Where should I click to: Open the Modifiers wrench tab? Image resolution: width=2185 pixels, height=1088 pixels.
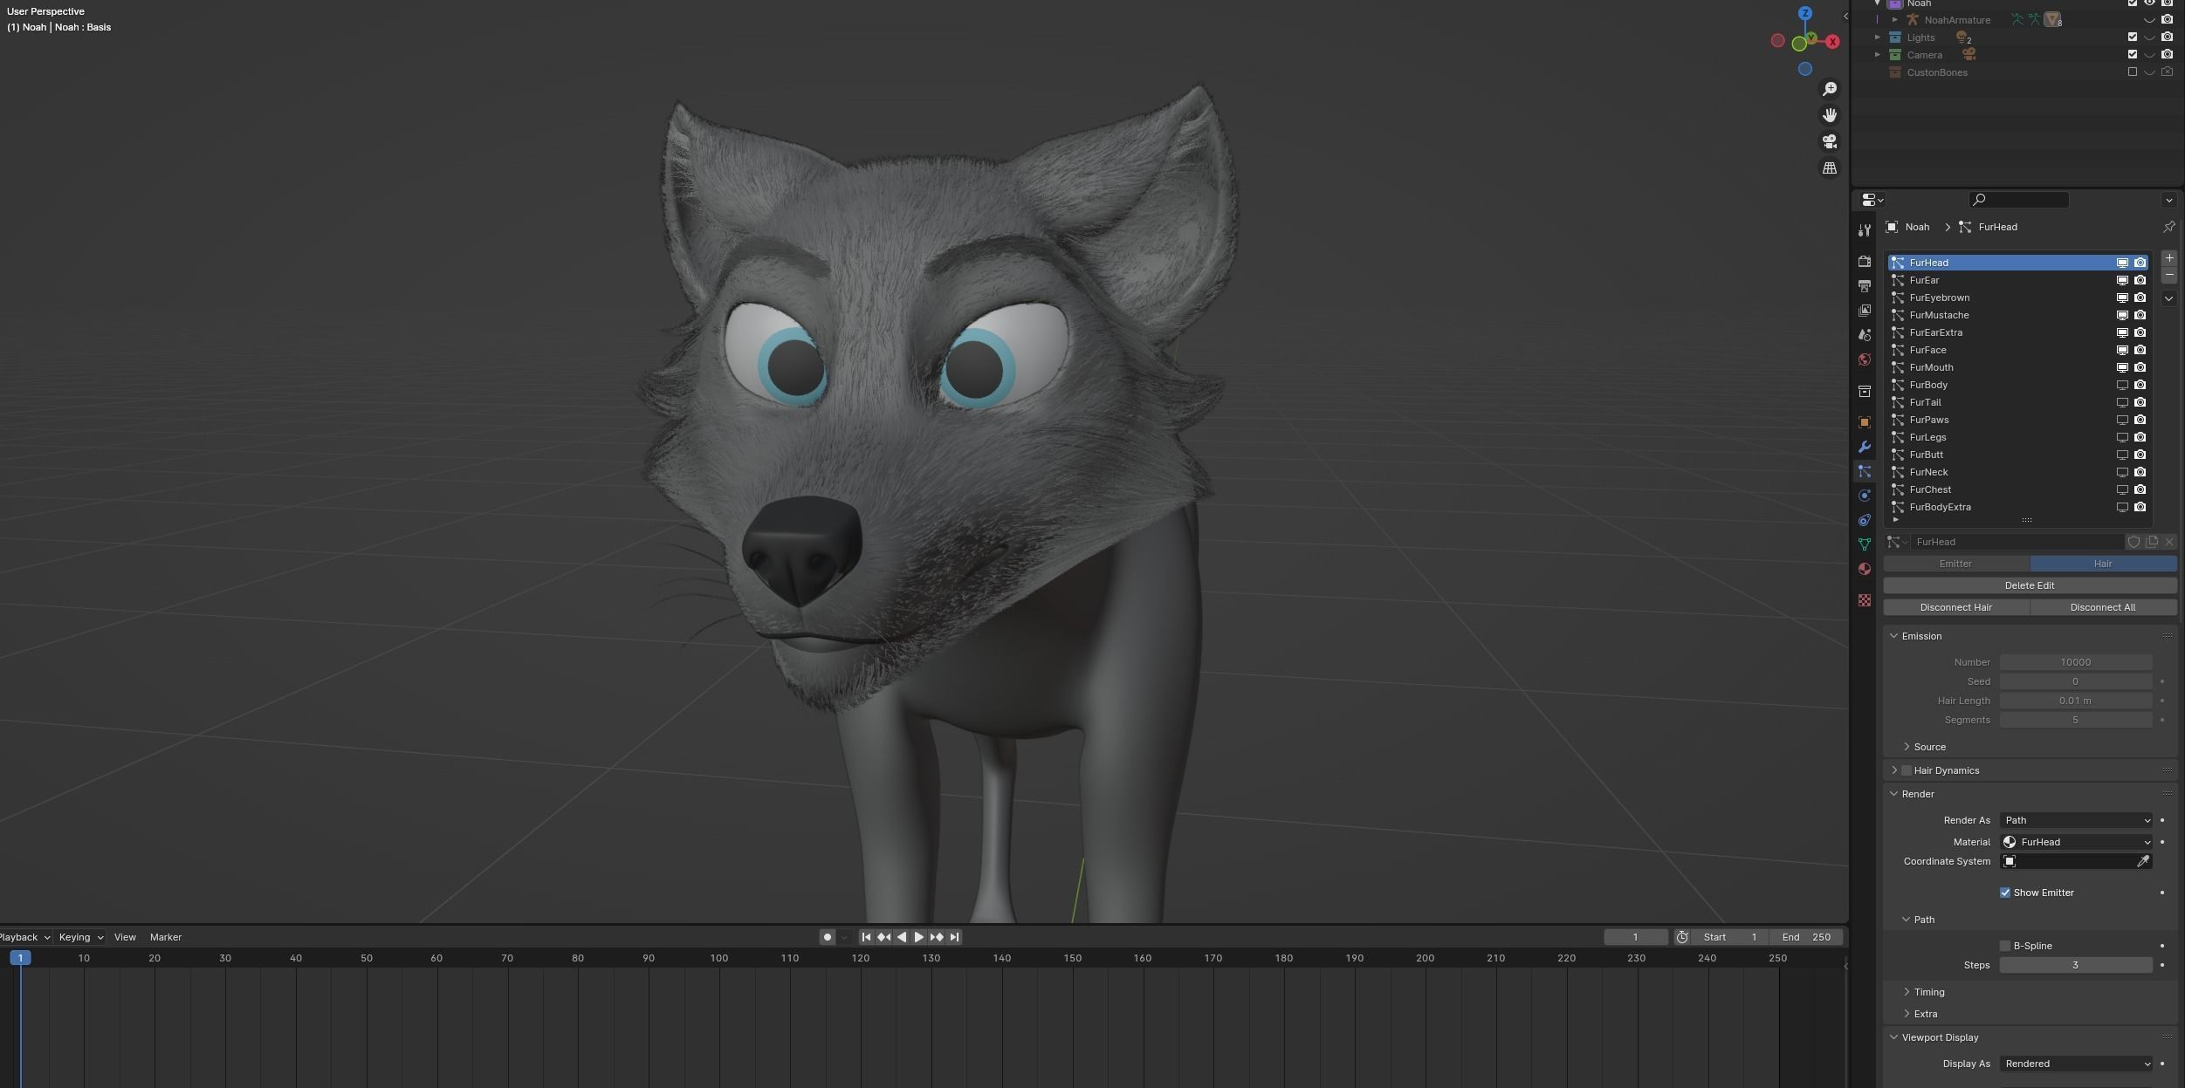coord(1864,447)
